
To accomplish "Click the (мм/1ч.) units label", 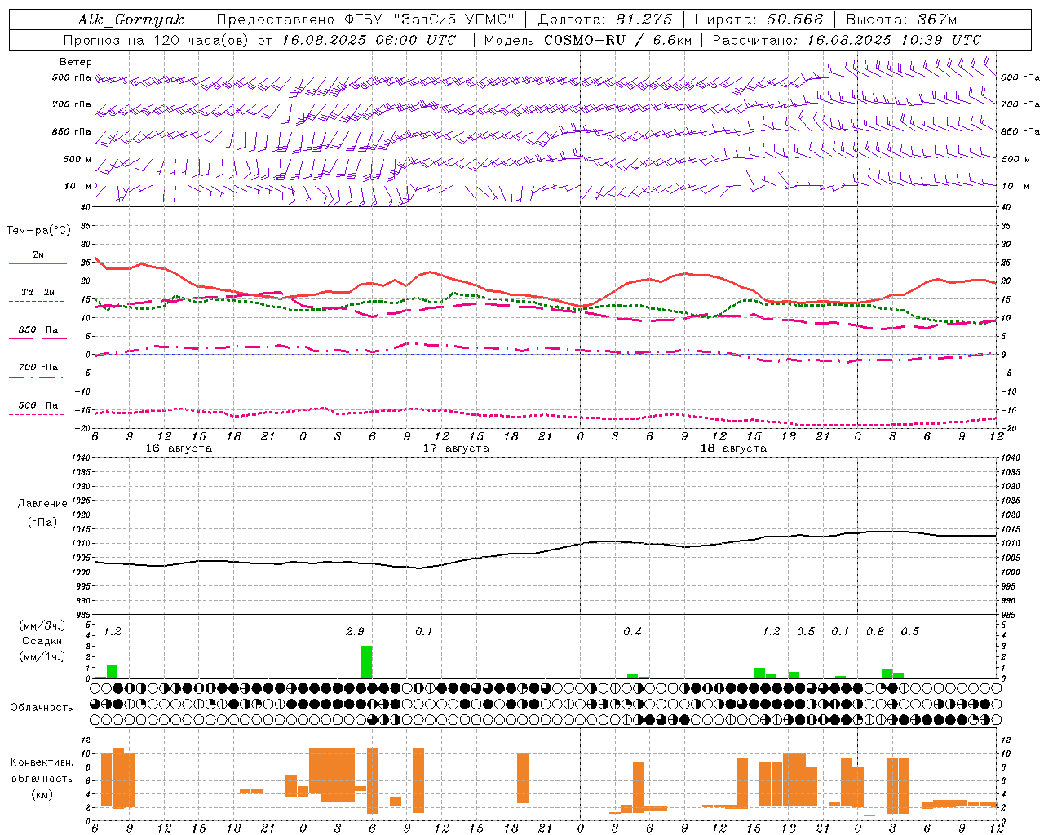I will coord(41,656).
